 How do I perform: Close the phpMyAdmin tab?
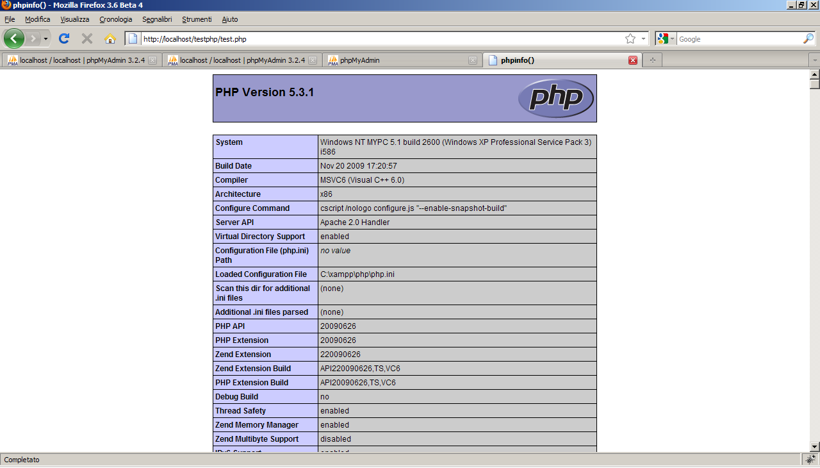[473, 60]
